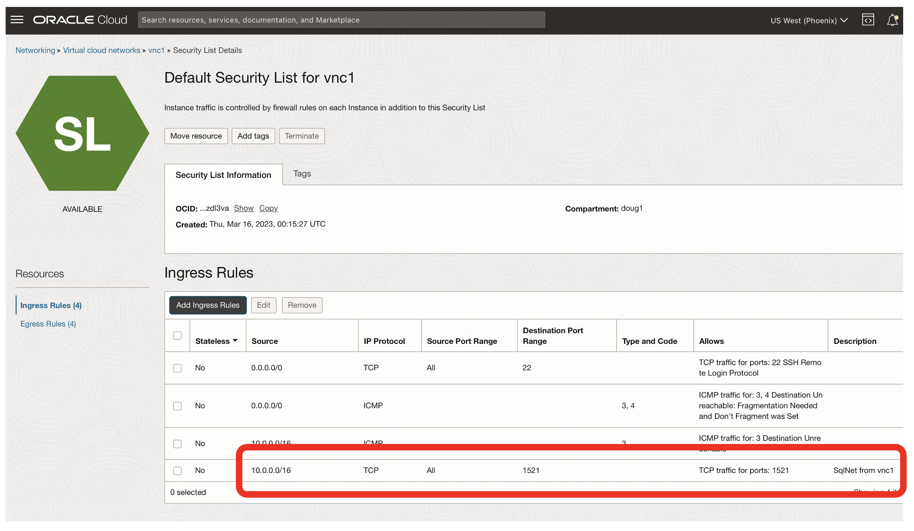This screenshot has height=531, width=914.
Task: Check the highlighted port 1521 ingress rule
Action: 177,470
